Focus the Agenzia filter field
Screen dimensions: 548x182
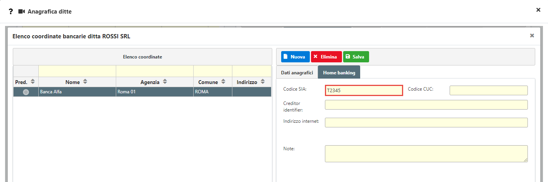(x=155, y=71)
